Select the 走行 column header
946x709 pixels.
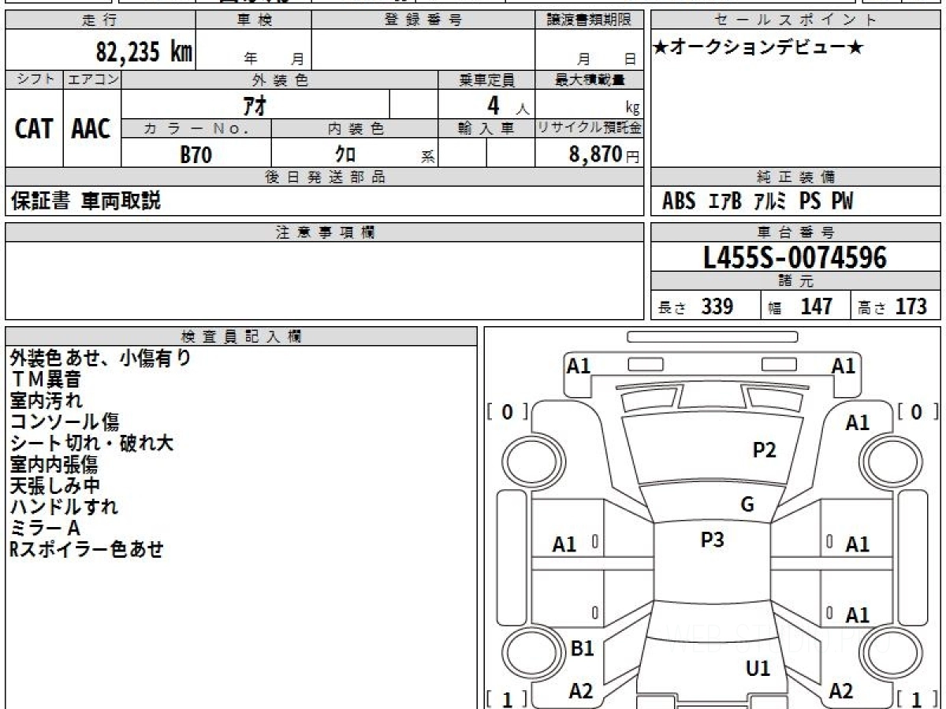(x=100, y=20)
